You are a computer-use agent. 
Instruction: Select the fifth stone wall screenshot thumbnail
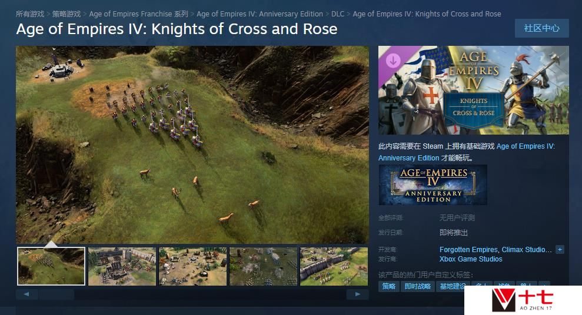[x=334, y=266]
